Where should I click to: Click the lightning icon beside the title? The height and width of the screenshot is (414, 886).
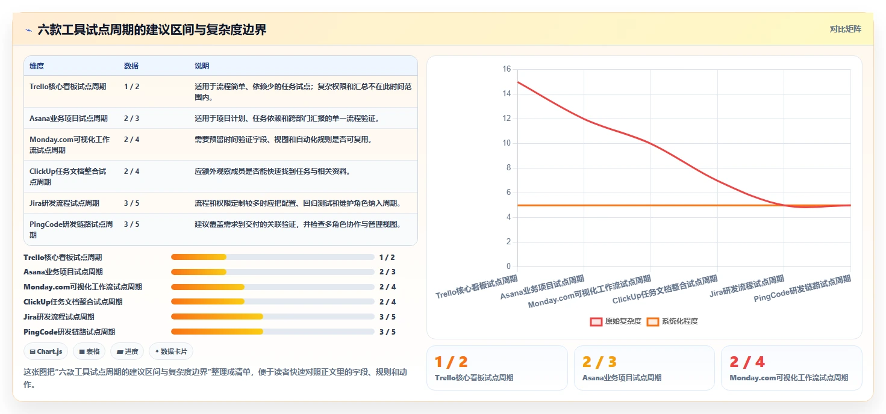click(28, 29)
